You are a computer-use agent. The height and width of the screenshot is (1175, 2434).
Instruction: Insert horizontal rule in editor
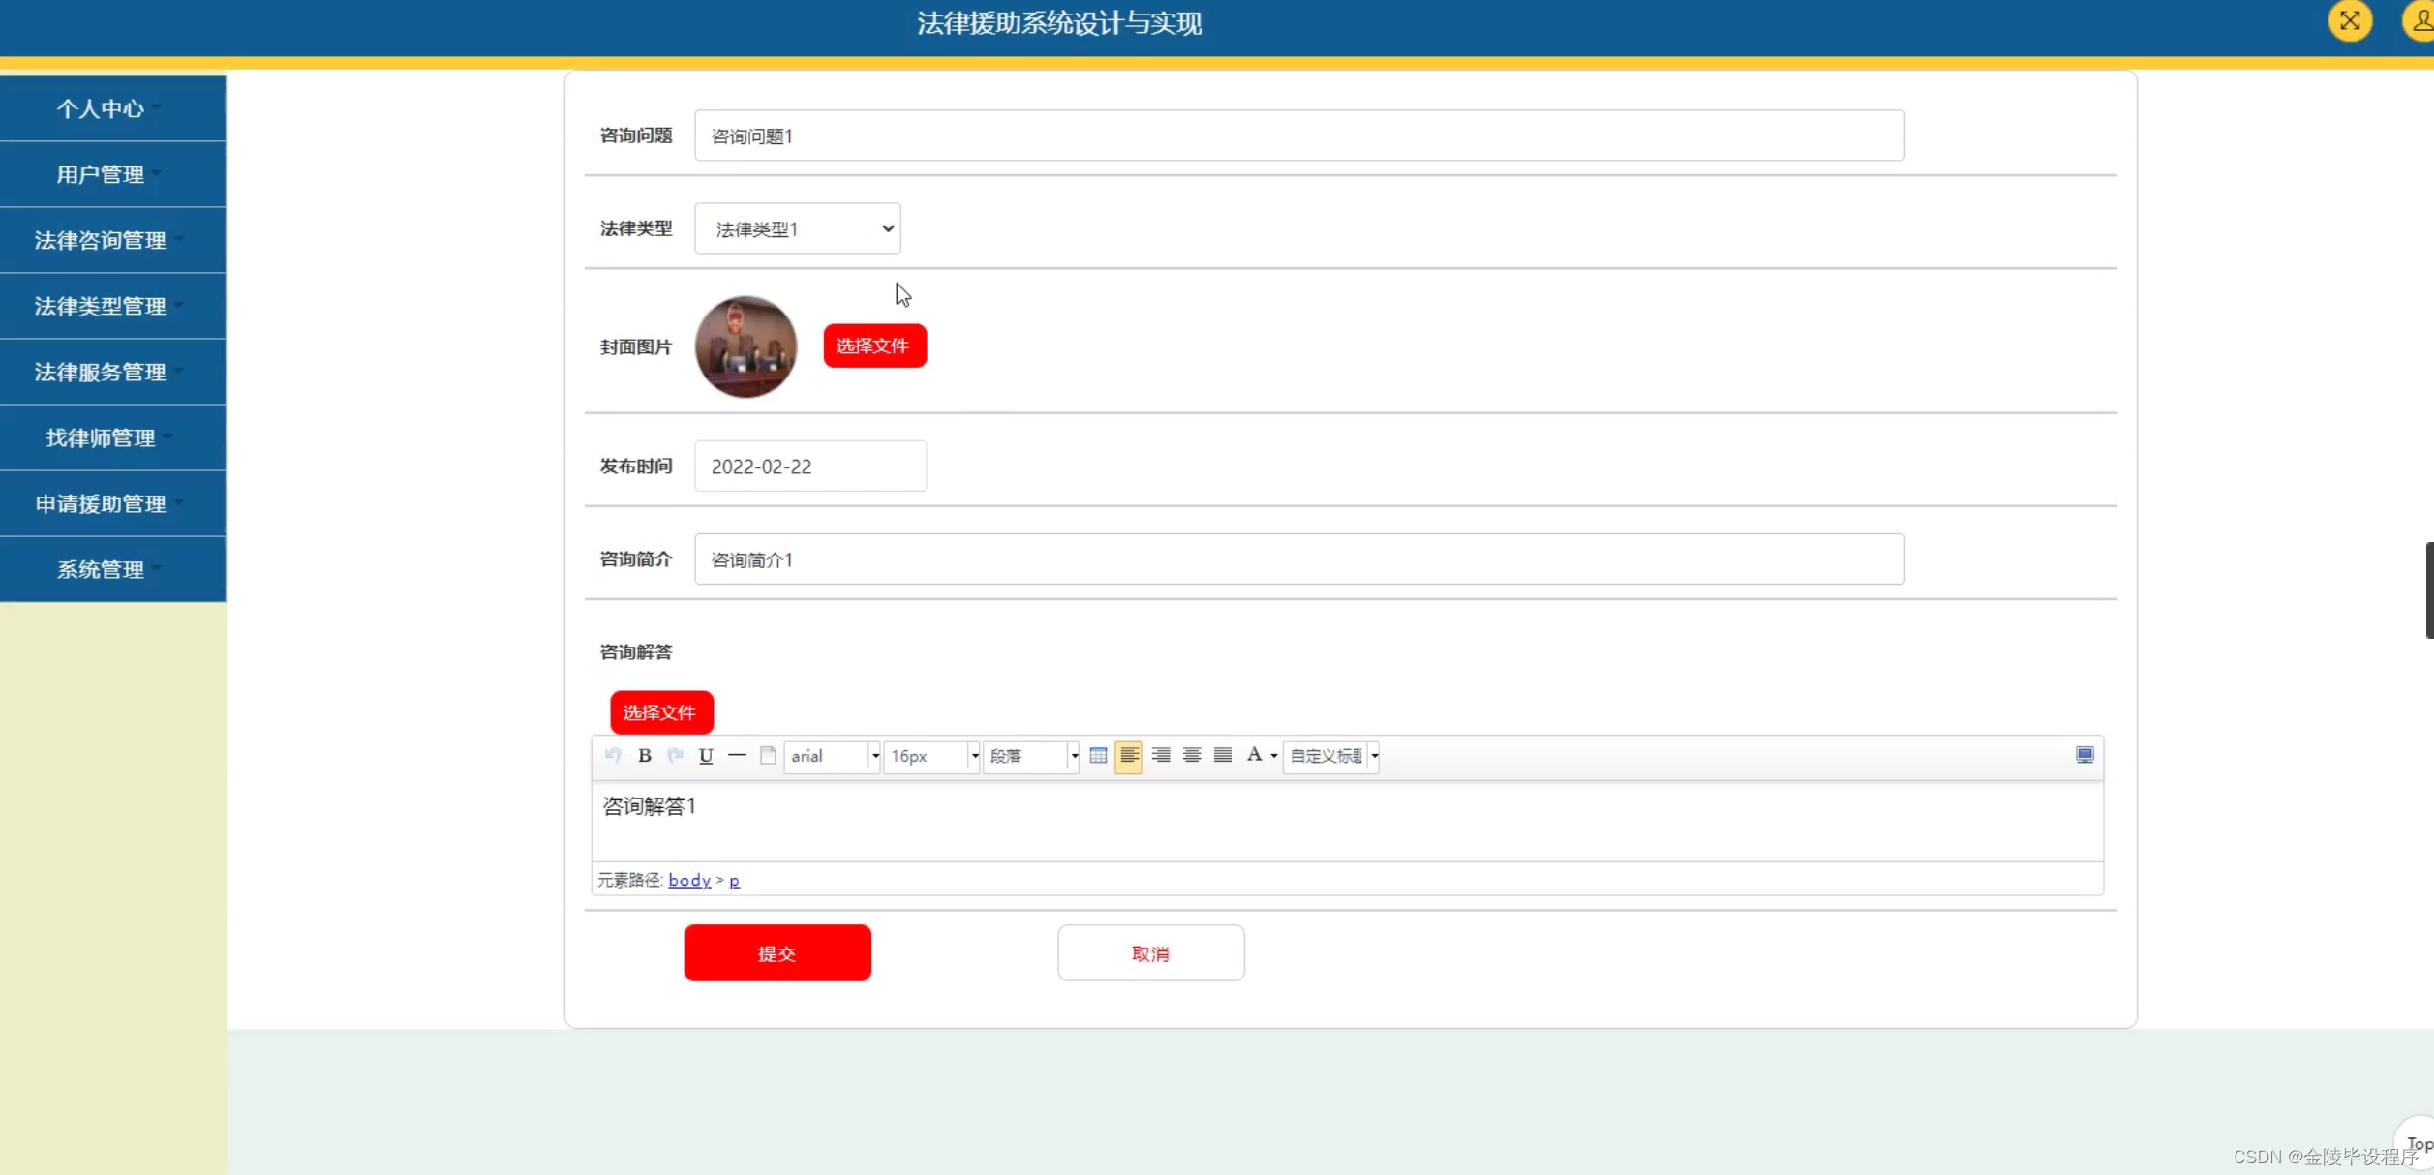coord(737,756)
